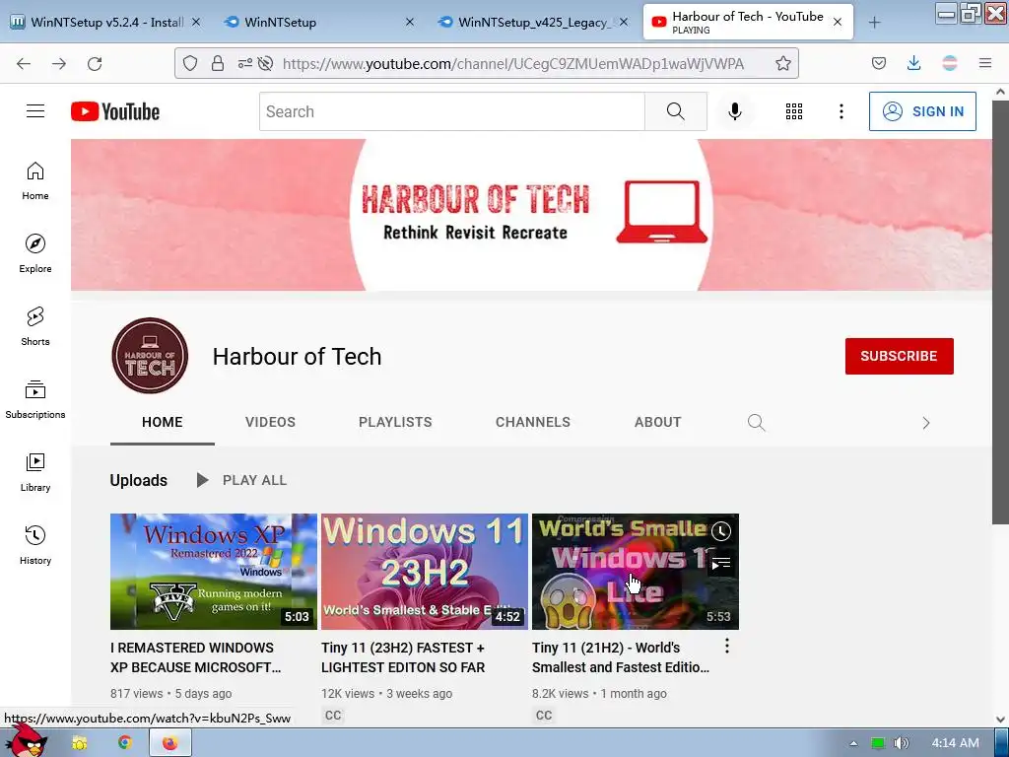Click the 4:14 AM clock
1009x757 pixels.
(955, 743)
